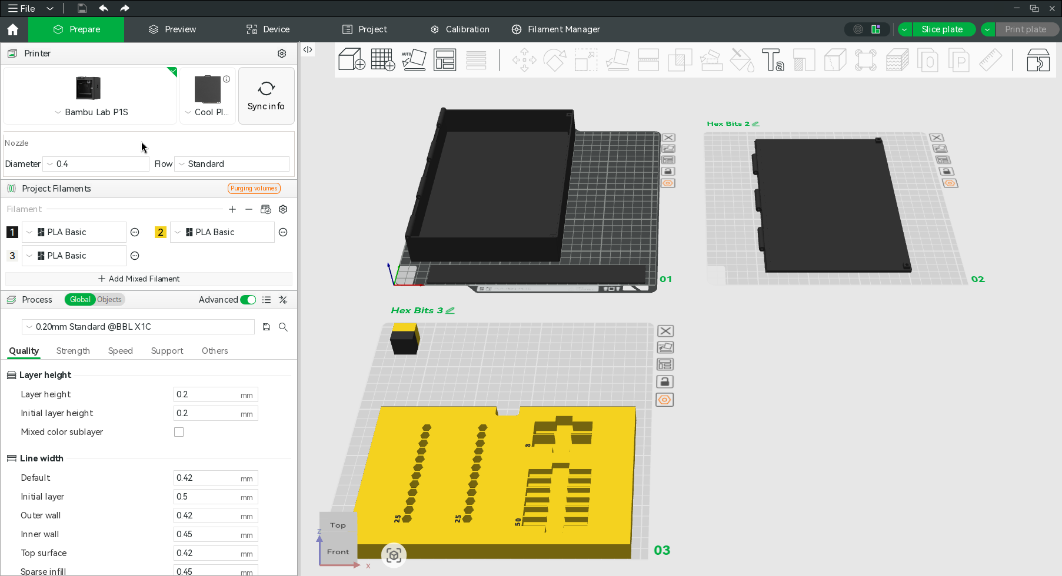Toggle lock on plate 01
The height and width of the screenshot is (576, 1062).
668,172
